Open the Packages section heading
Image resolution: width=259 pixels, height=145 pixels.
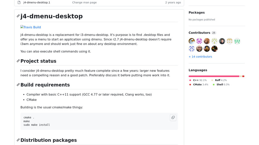click(x=197, y=13)
